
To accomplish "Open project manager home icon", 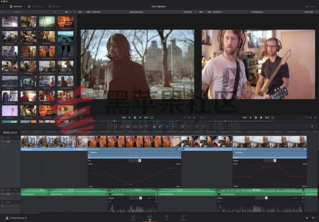I will click(307, 218).
